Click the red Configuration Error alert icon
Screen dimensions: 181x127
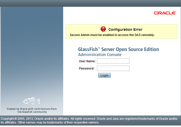103,29
